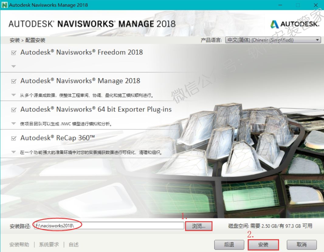Expand Navisworks Manage 2018 configuration arrow

point(13,95)
